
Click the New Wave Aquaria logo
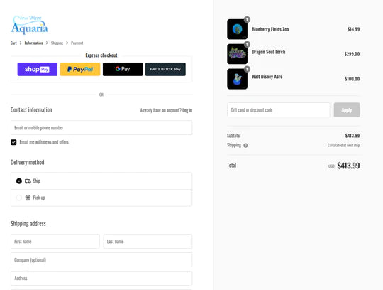tap(29, 25)
